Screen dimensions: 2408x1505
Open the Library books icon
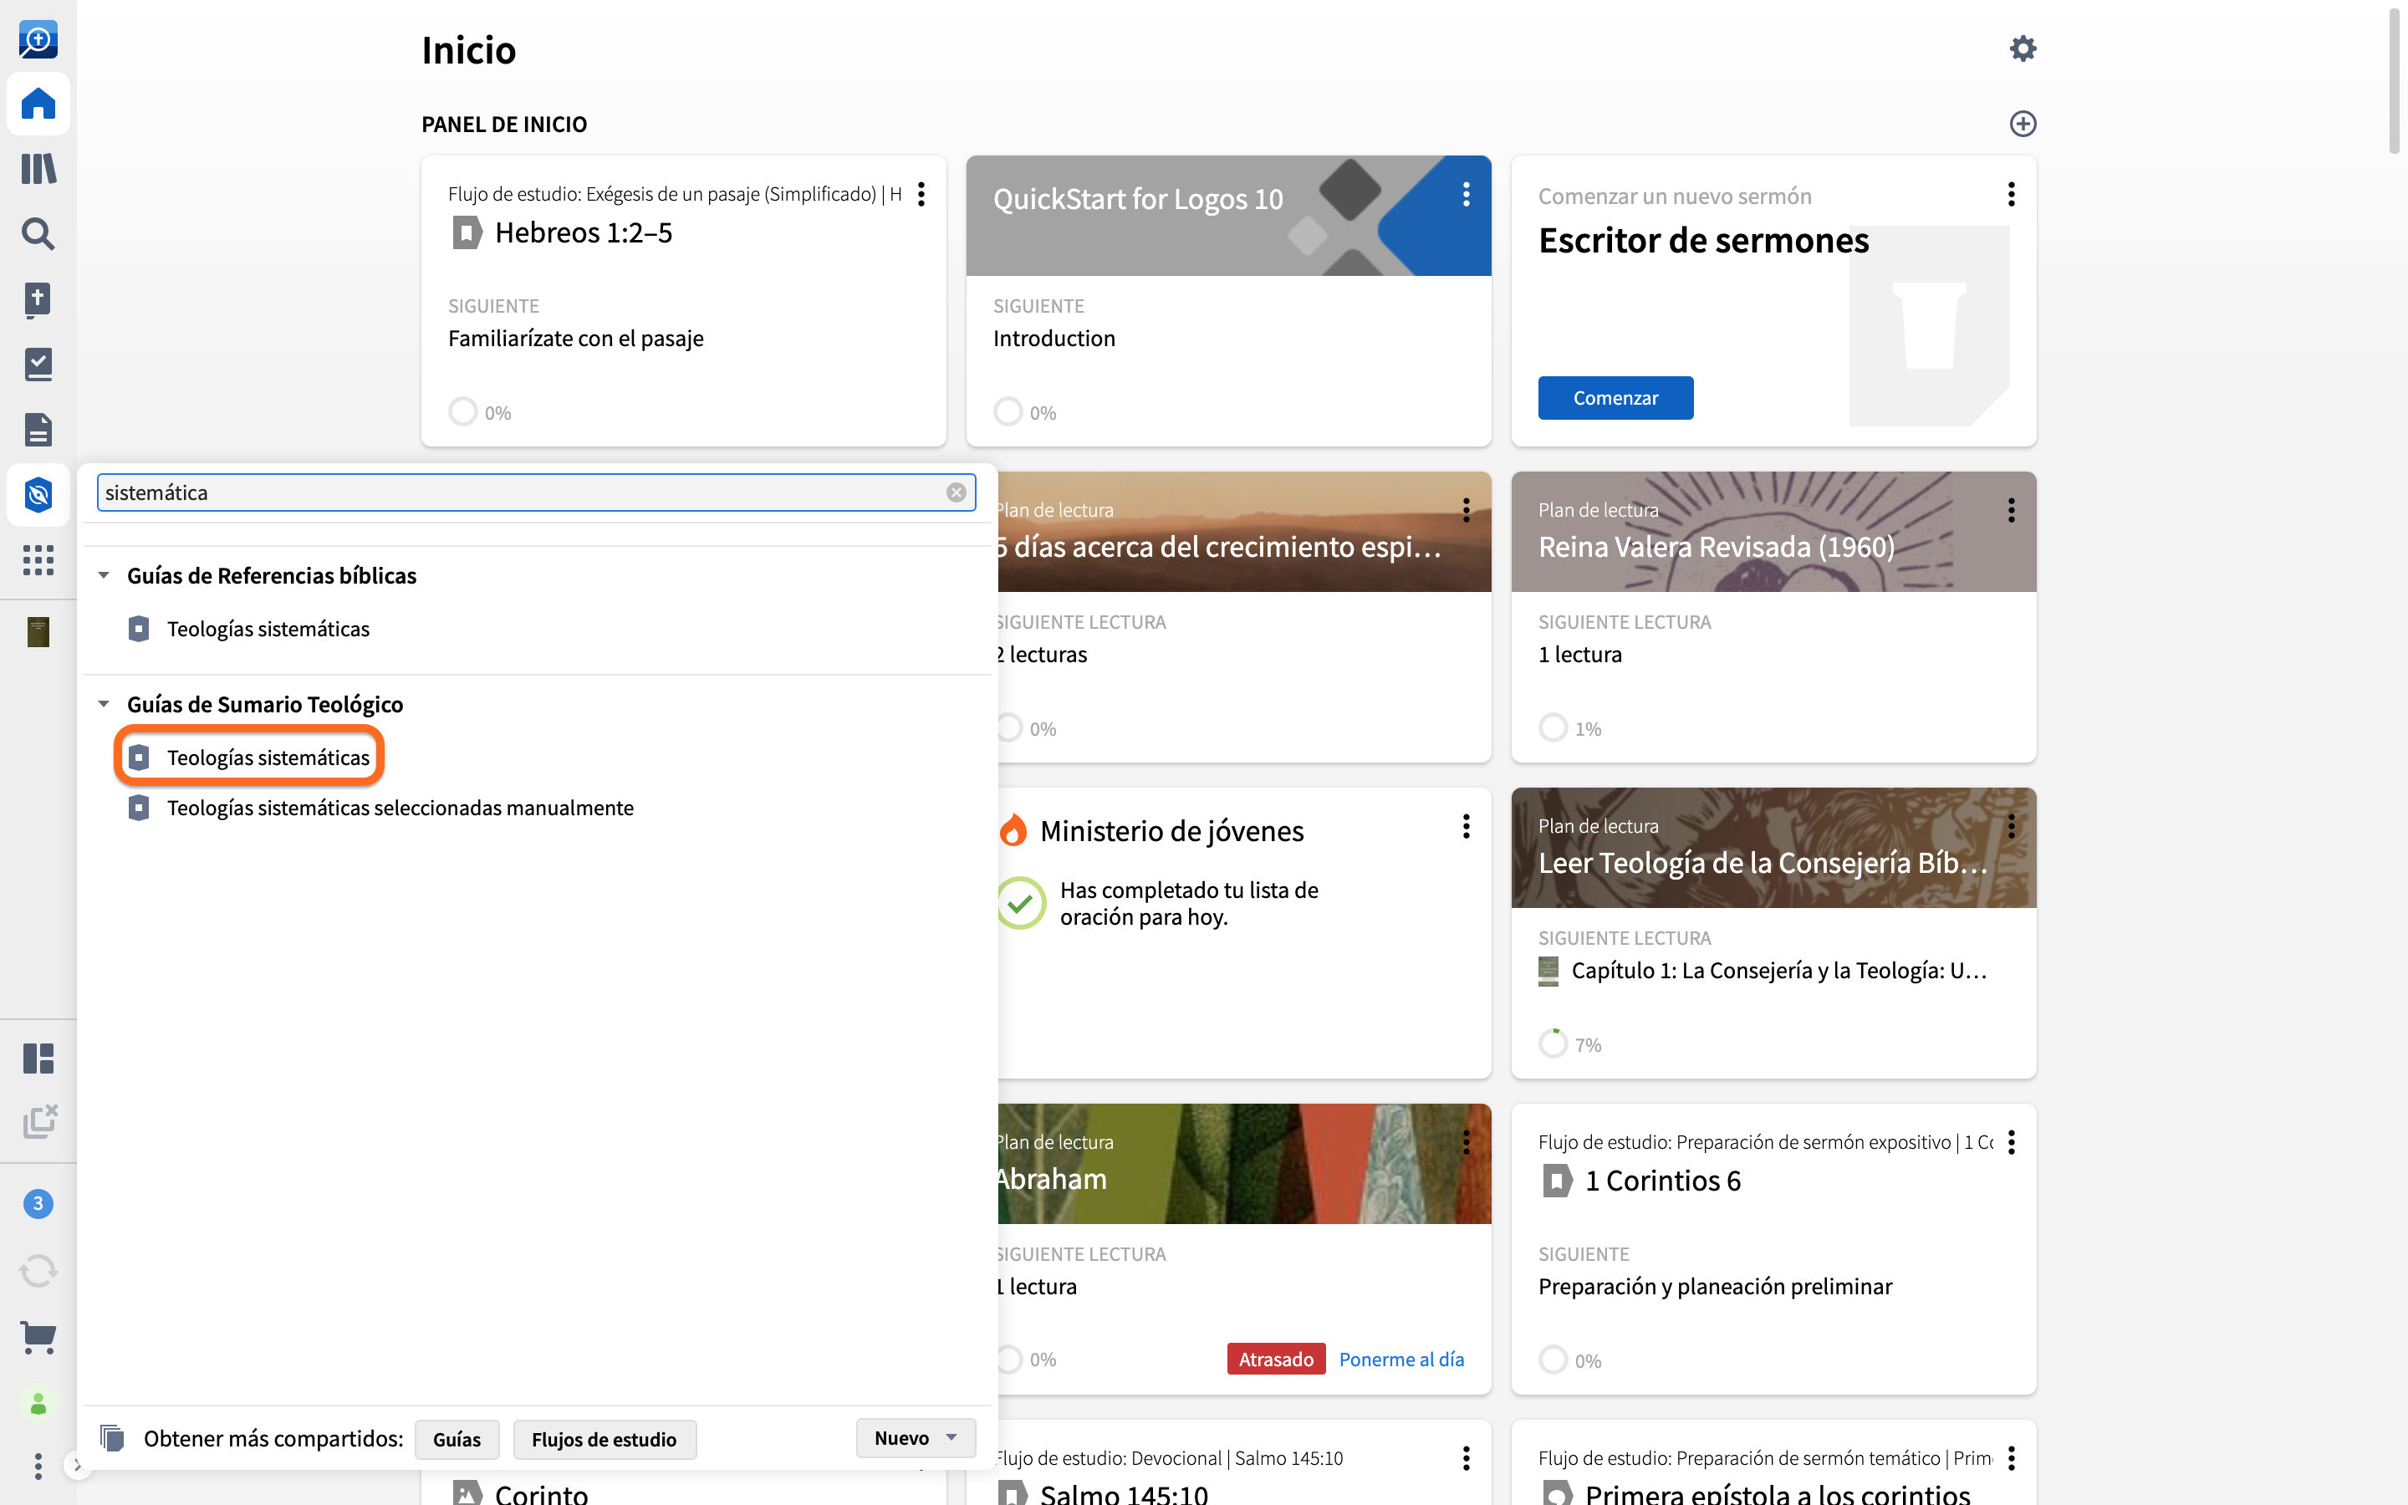point(38,168)
